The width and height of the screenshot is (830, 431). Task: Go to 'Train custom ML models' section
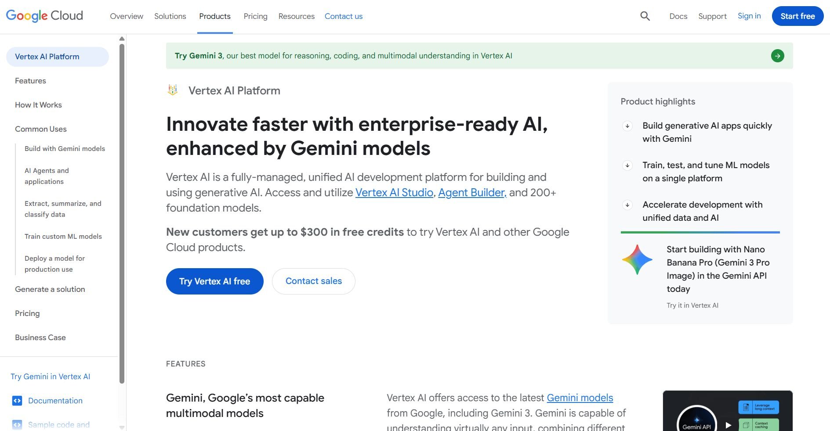63,237
